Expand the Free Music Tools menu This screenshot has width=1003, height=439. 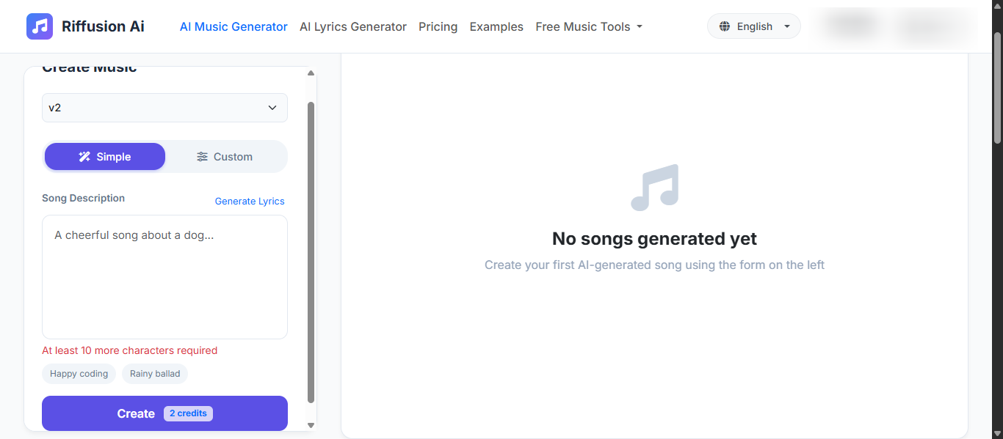589,26
